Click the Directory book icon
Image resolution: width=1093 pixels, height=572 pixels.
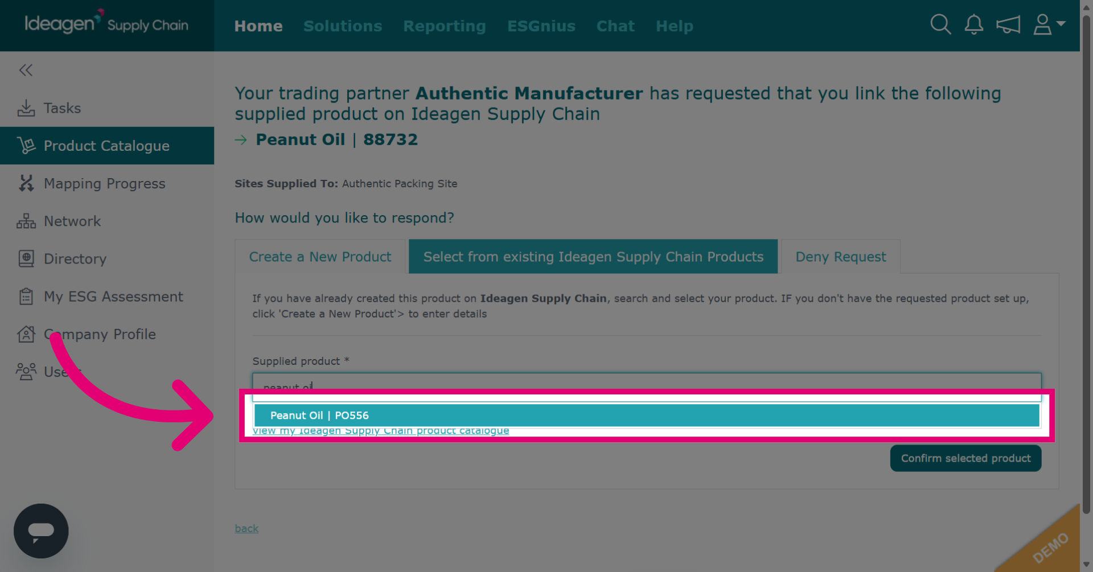tap(26, 258)
